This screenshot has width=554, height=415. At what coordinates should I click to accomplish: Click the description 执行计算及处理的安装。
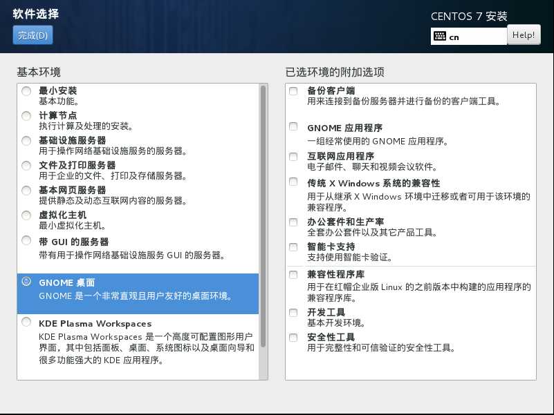(x=86, y=126)
